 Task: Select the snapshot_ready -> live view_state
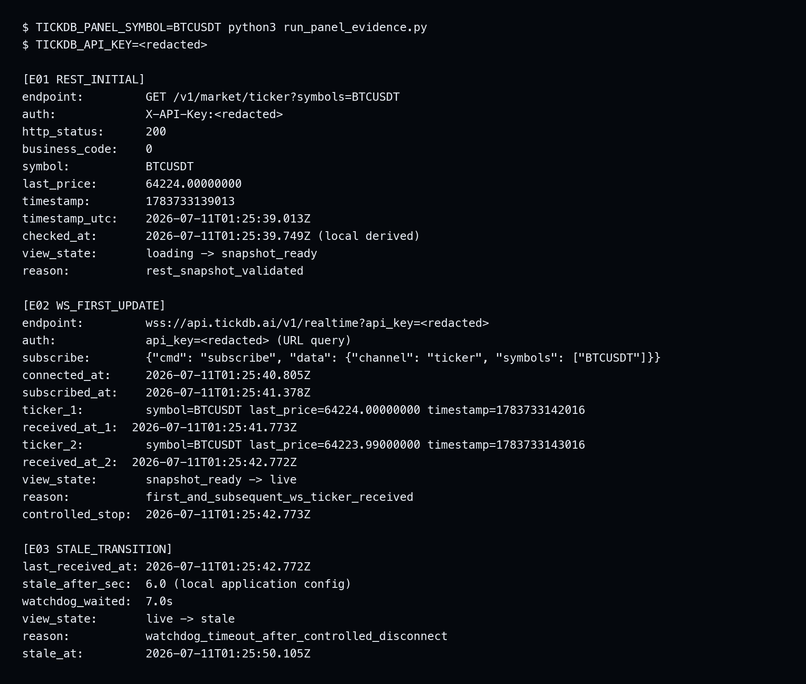tap(221, 480)
